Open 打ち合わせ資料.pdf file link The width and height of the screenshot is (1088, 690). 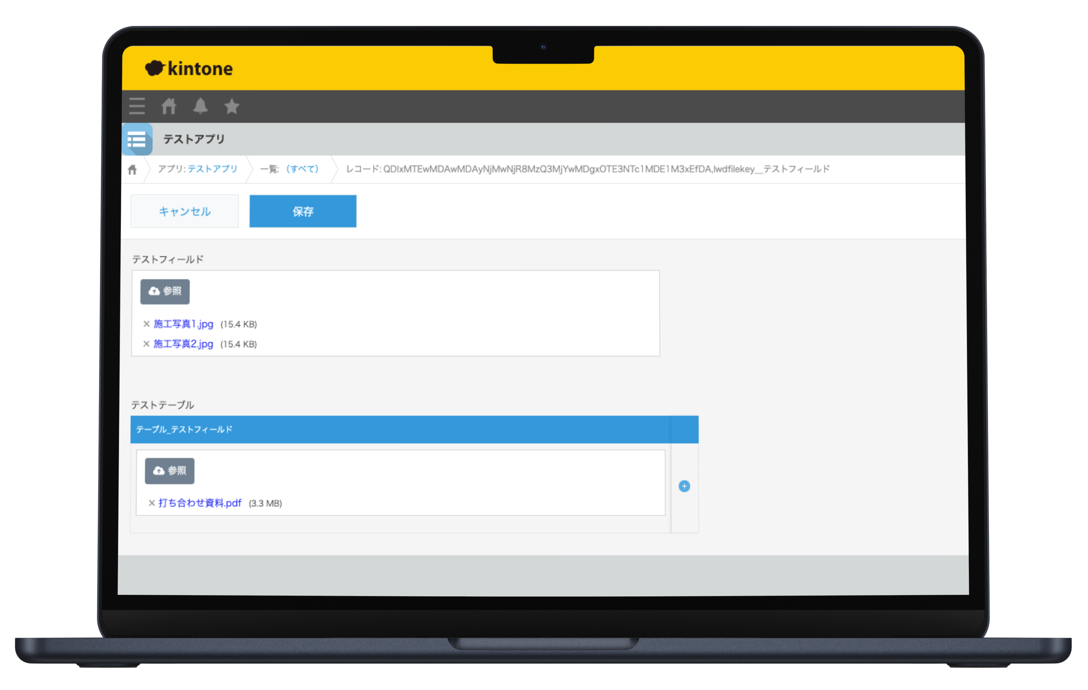tap(200, 503)
